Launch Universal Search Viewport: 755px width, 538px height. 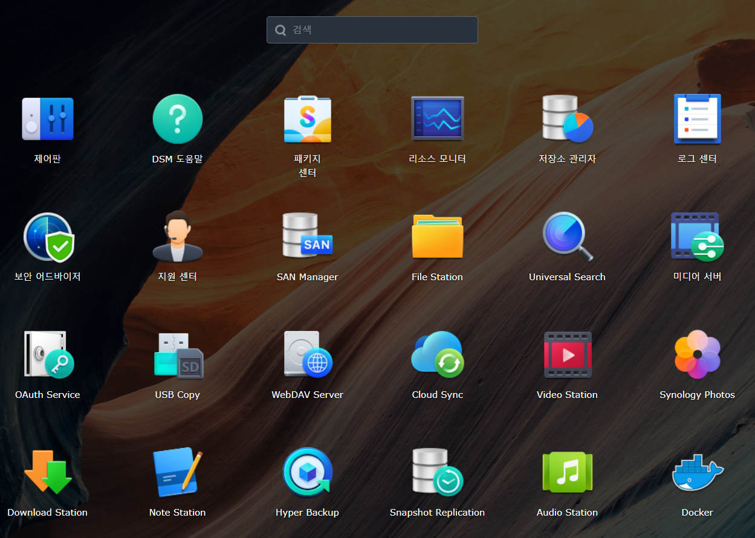(567, 236)
